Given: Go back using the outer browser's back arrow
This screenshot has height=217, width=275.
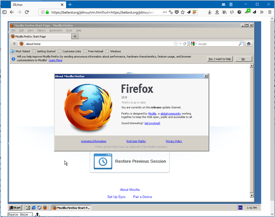Looking at the screenshot, I should tap(12, 12).
